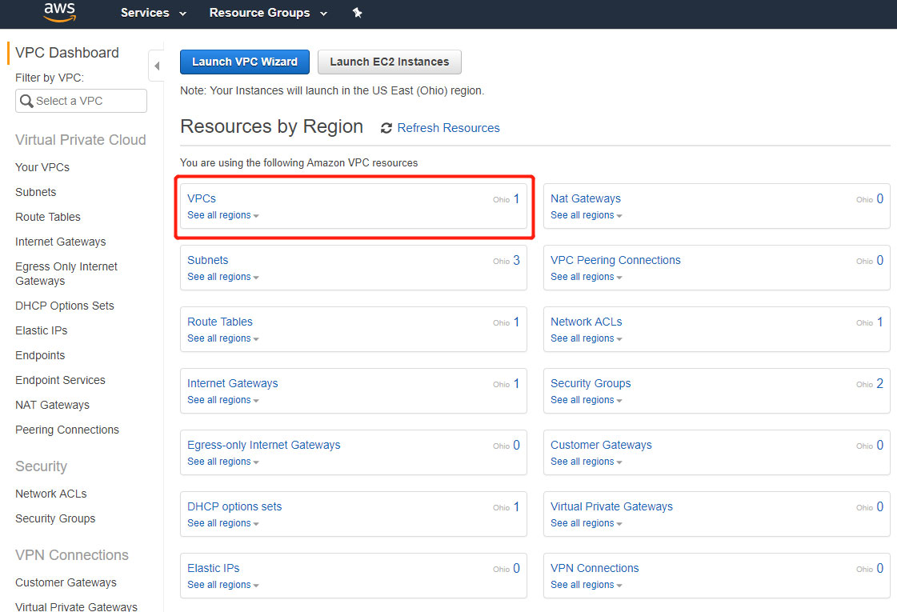Open Endpoint Services in the sidebar
The image size is (897, 612).
(x=60, y=380)
